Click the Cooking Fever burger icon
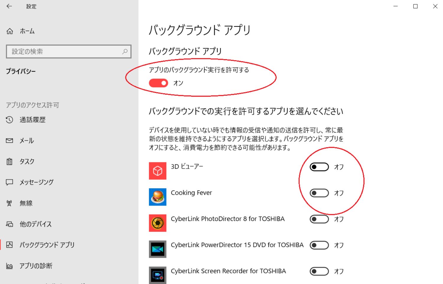Viewport: 443px width, 284px height. tap(157, 197)
